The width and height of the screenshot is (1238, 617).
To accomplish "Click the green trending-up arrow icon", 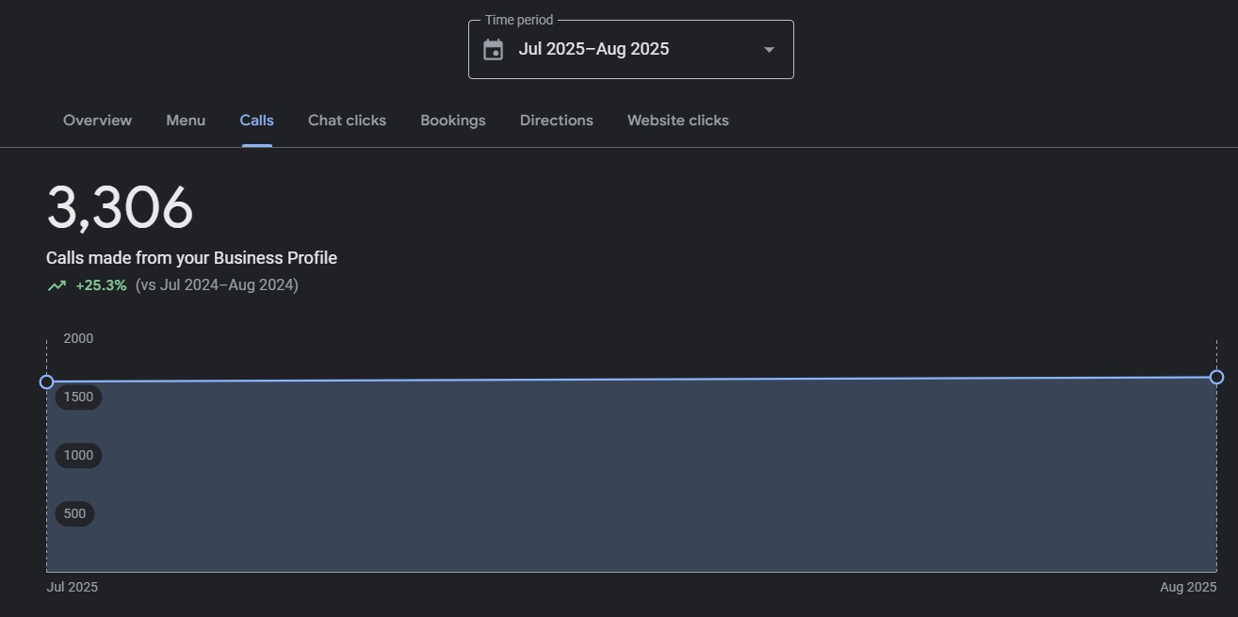I will 57,285.
